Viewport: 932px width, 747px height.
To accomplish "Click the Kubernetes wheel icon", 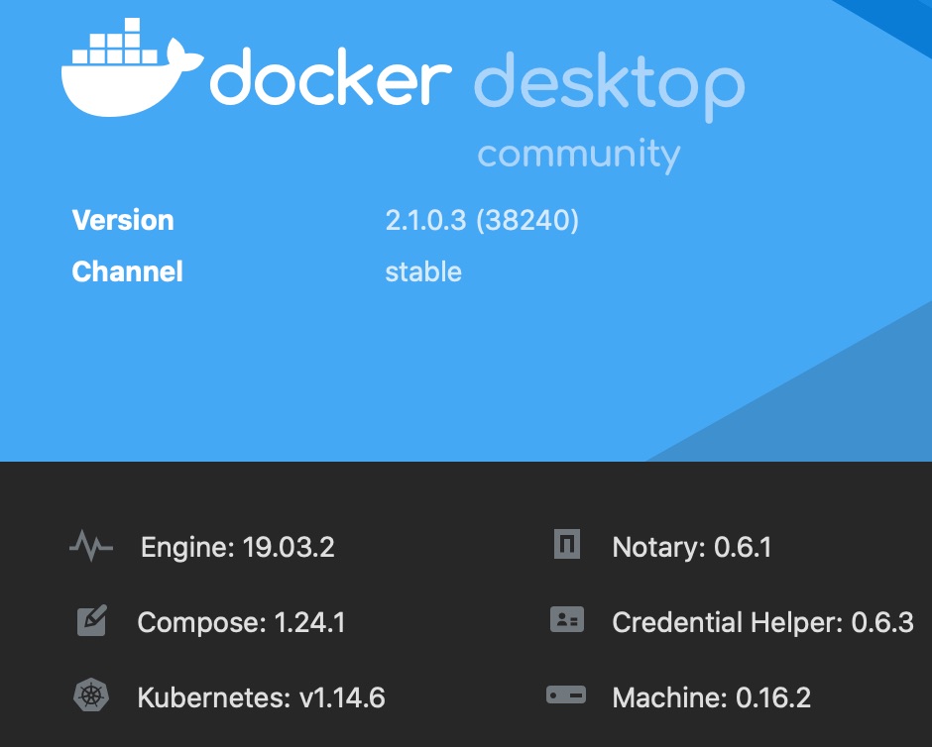I will point(91,695).
